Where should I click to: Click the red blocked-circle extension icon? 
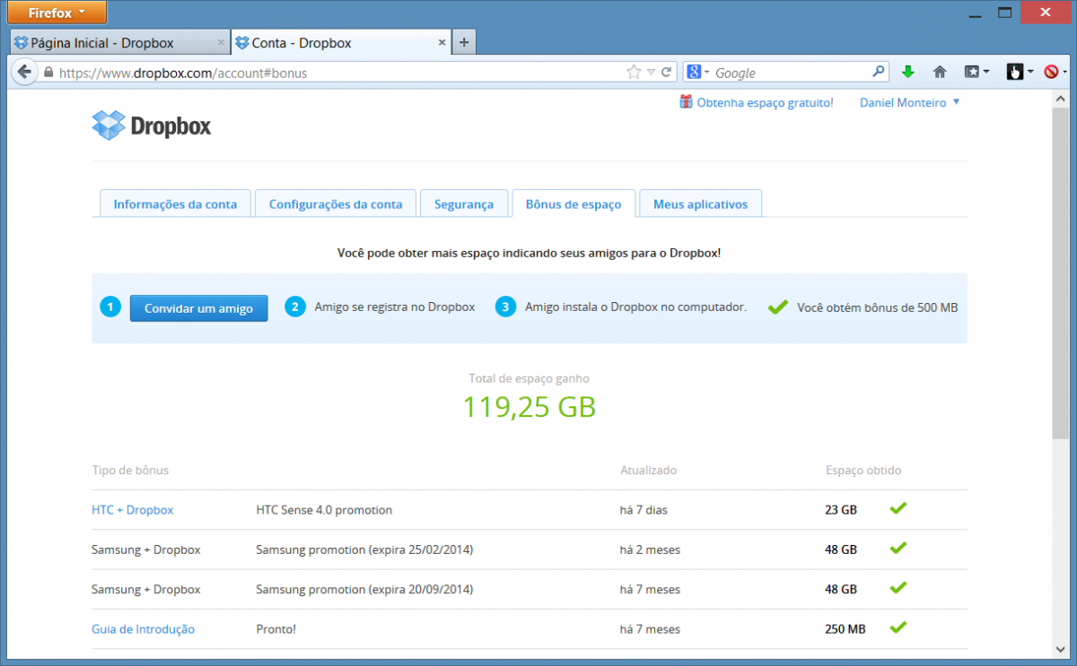click(x=1051, y=72)
